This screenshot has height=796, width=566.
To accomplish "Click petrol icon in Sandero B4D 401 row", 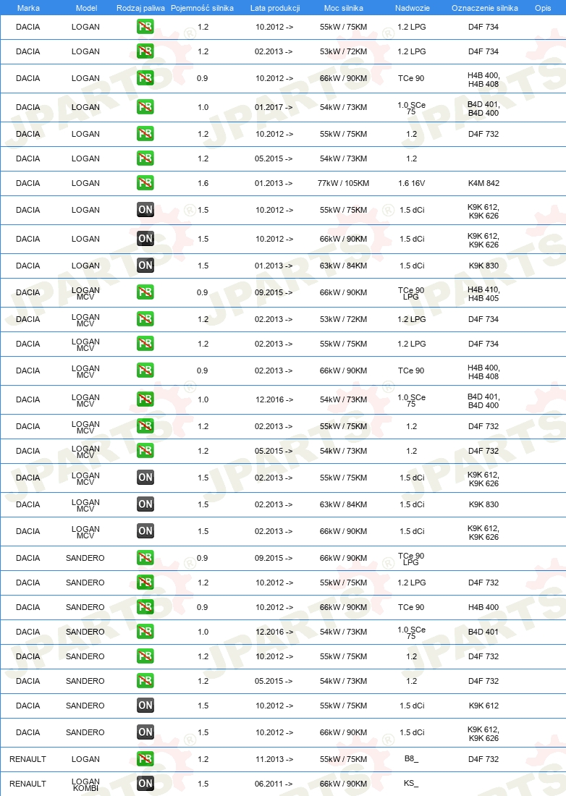I will point(145,632).
